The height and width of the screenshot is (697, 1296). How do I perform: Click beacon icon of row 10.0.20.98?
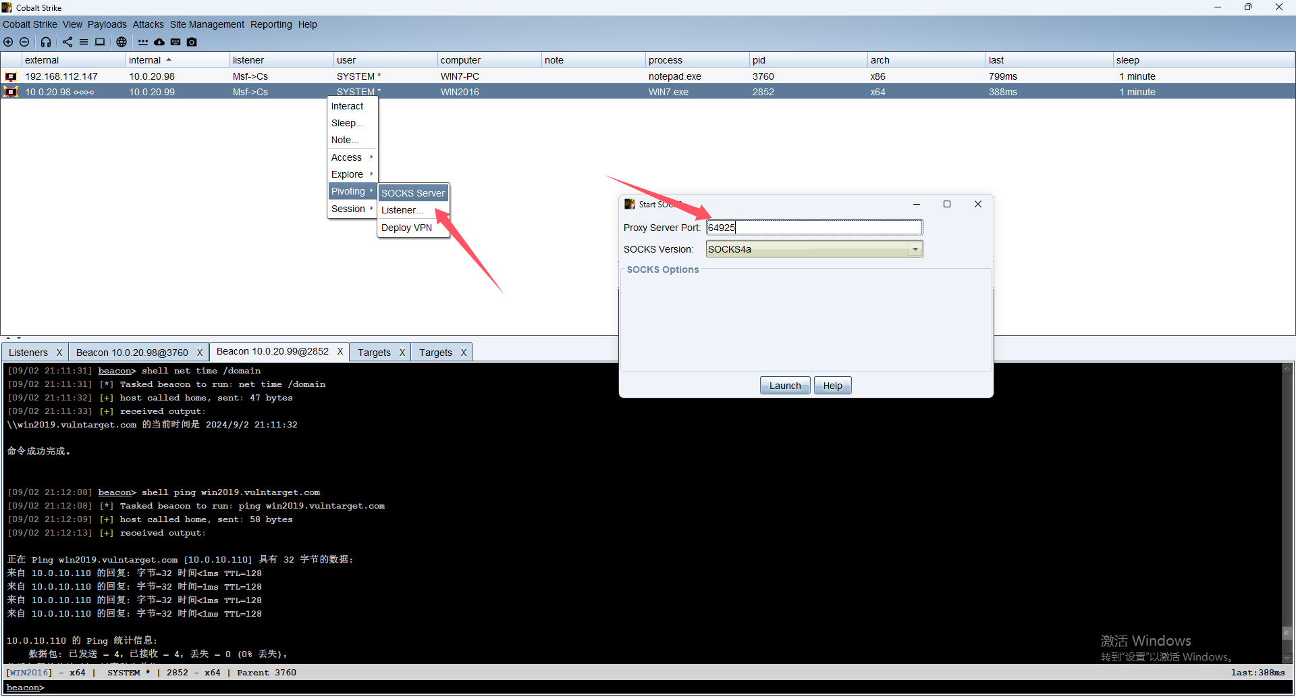11,92
